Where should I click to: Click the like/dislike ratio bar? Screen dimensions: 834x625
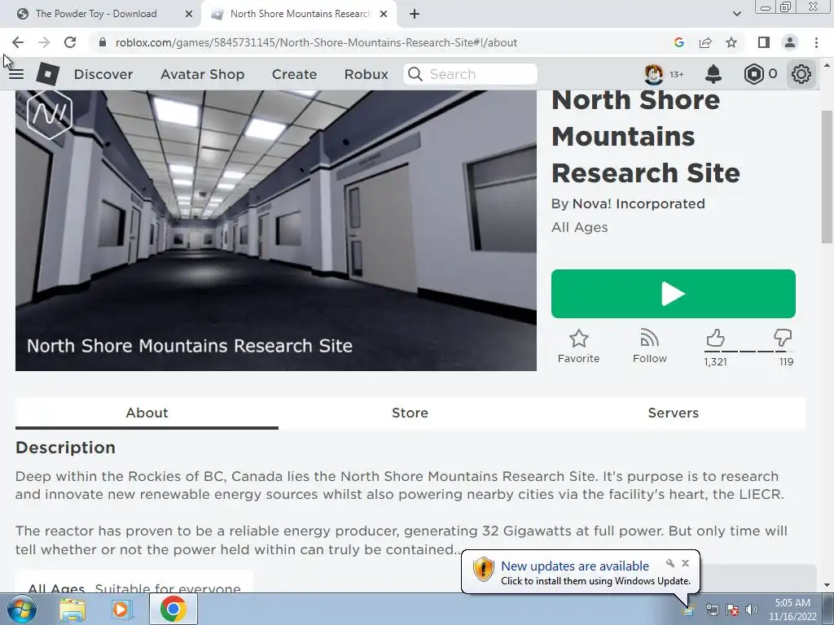(x=749, y=352)
